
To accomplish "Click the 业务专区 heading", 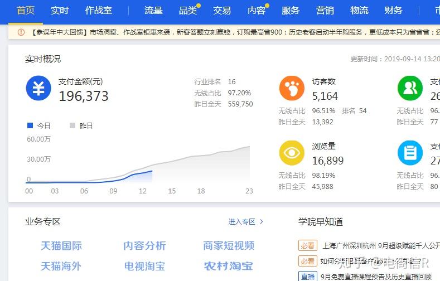I will (43, 221).
